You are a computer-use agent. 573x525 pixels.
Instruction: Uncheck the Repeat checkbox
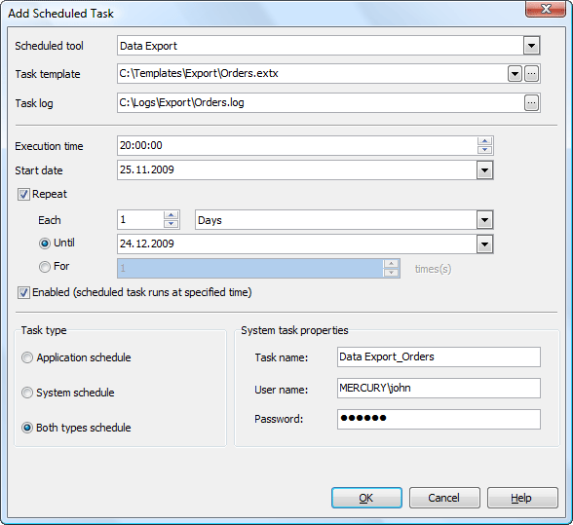pos(23,195)
